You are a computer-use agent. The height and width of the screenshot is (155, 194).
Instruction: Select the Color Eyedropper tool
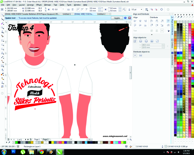click(2, 74)
